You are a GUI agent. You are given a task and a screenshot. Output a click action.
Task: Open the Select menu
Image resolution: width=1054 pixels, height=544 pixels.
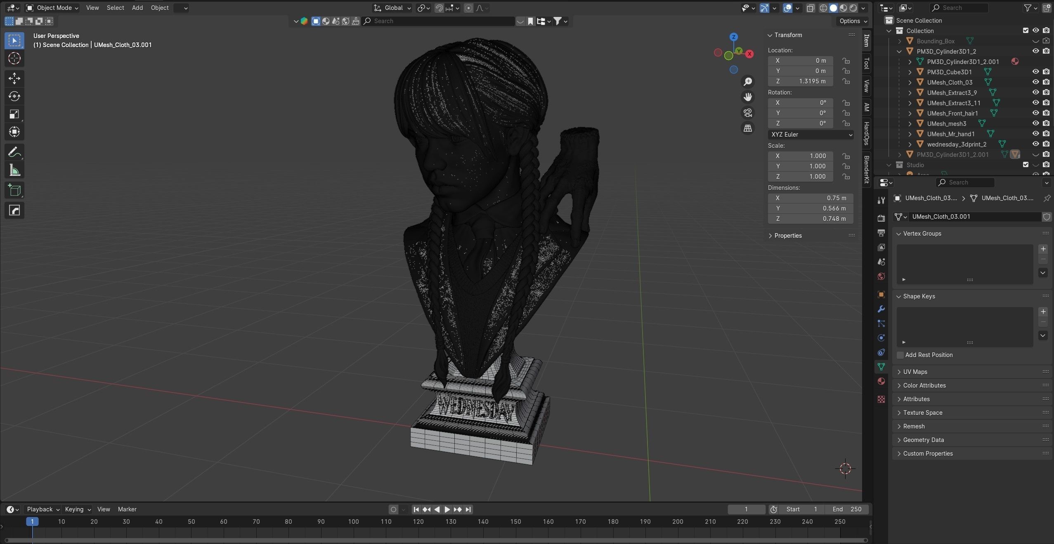tap(115, 8)
